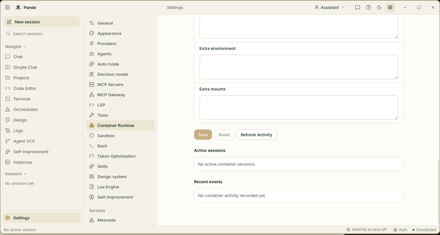This screenshot has height=235, width=440.
Task: Open Agent VCS page
Action: point(42,141)
